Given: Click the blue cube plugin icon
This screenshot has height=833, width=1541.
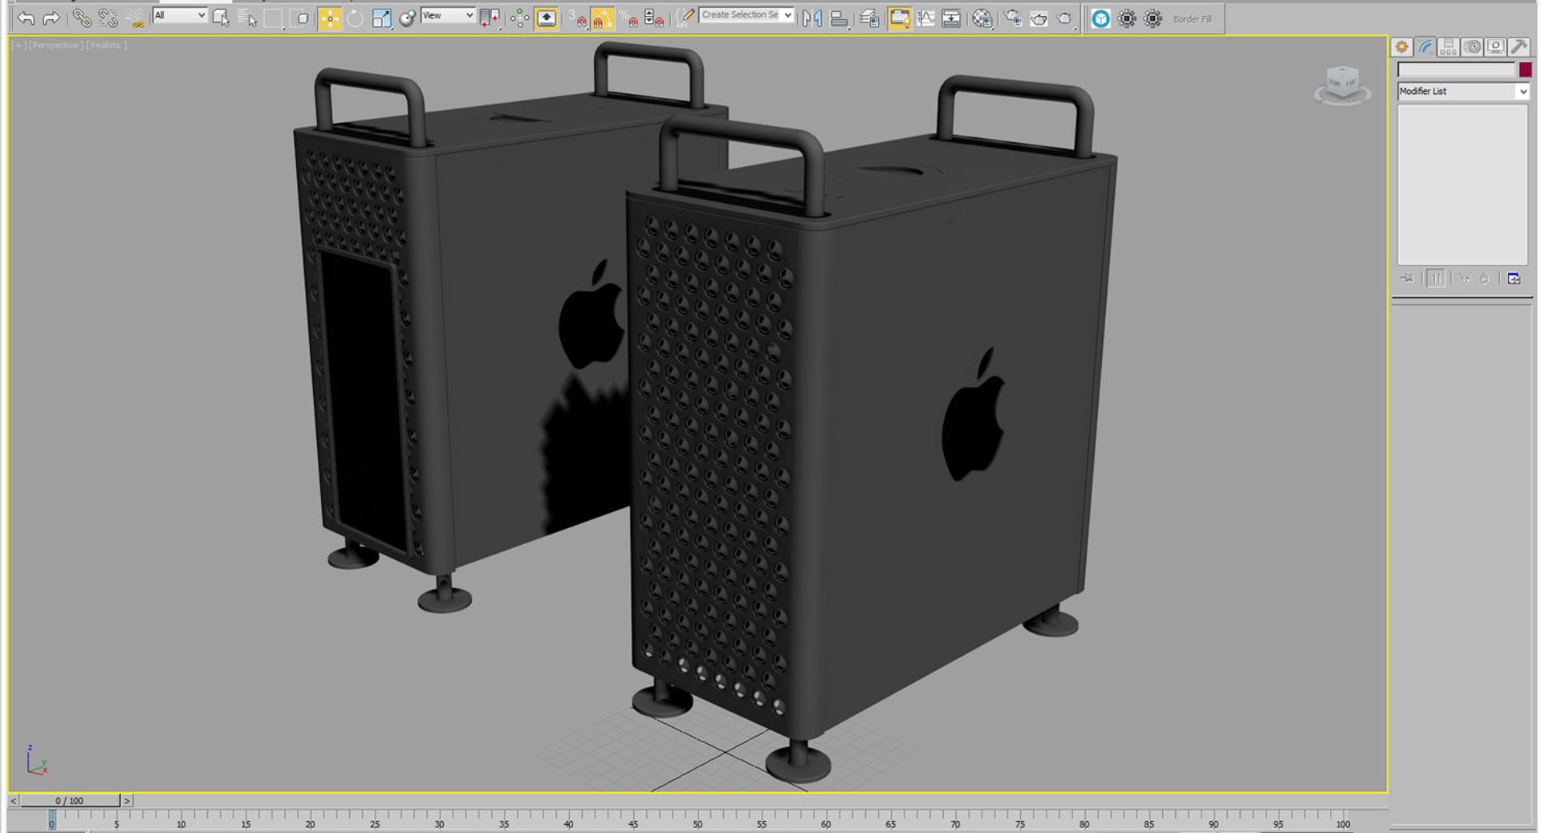Looking at the screenshot, I should pyautogui.click(x=1101, y=18).
